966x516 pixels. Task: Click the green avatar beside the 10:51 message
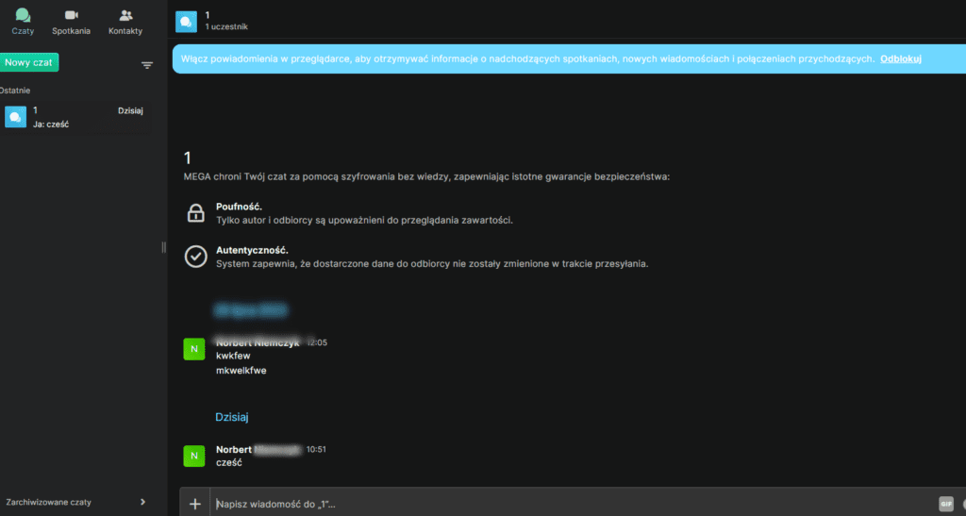(x=193, y=456)
